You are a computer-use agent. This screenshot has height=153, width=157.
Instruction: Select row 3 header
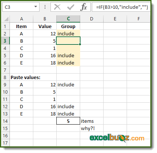pos(5,41)
